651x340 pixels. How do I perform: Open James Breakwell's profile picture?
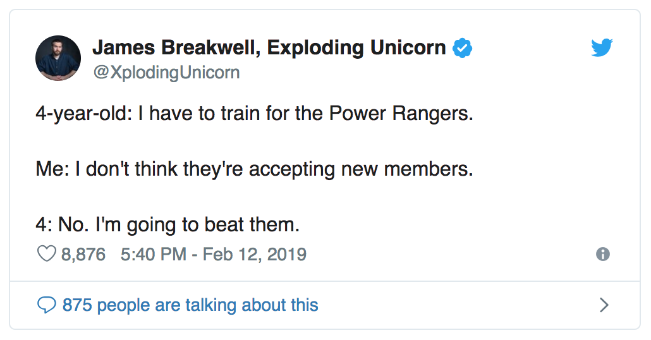(58, 58)
